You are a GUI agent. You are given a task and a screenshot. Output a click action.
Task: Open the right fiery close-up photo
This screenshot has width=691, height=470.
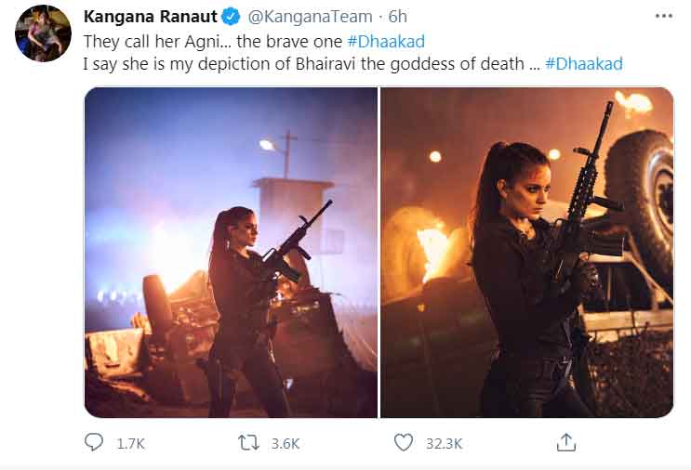tap(527, 253)
